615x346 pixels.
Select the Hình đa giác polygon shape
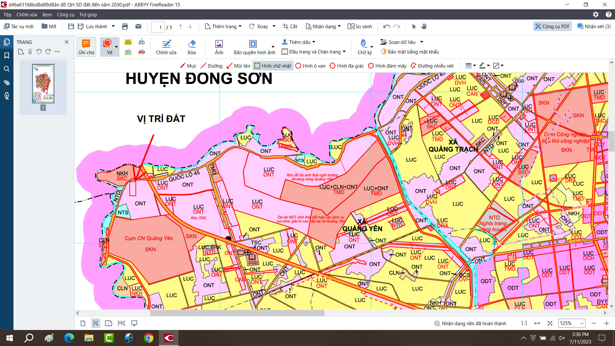(347, 66)
